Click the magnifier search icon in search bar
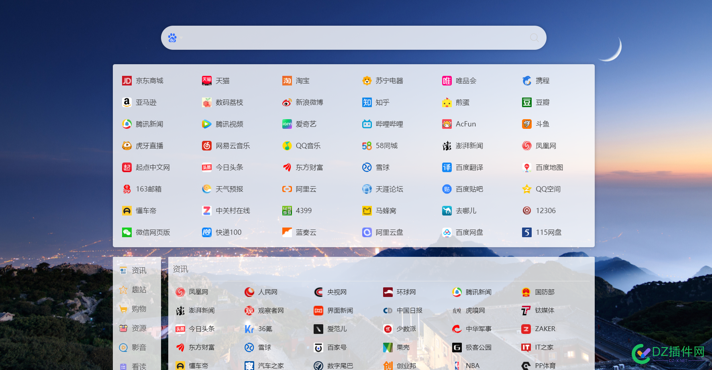This screenshot has width=712, height=370. 534,38
